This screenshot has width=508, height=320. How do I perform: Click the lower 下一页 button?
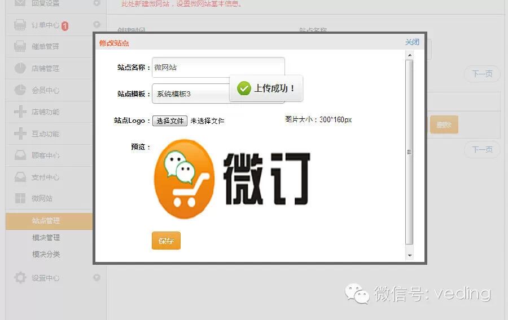click(482, 150)
